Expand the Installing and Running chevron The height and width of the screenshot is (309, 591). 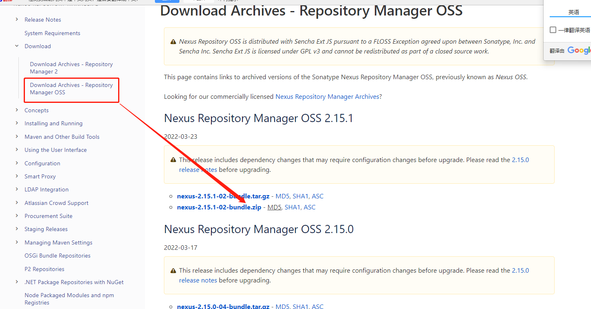point(17,123)
